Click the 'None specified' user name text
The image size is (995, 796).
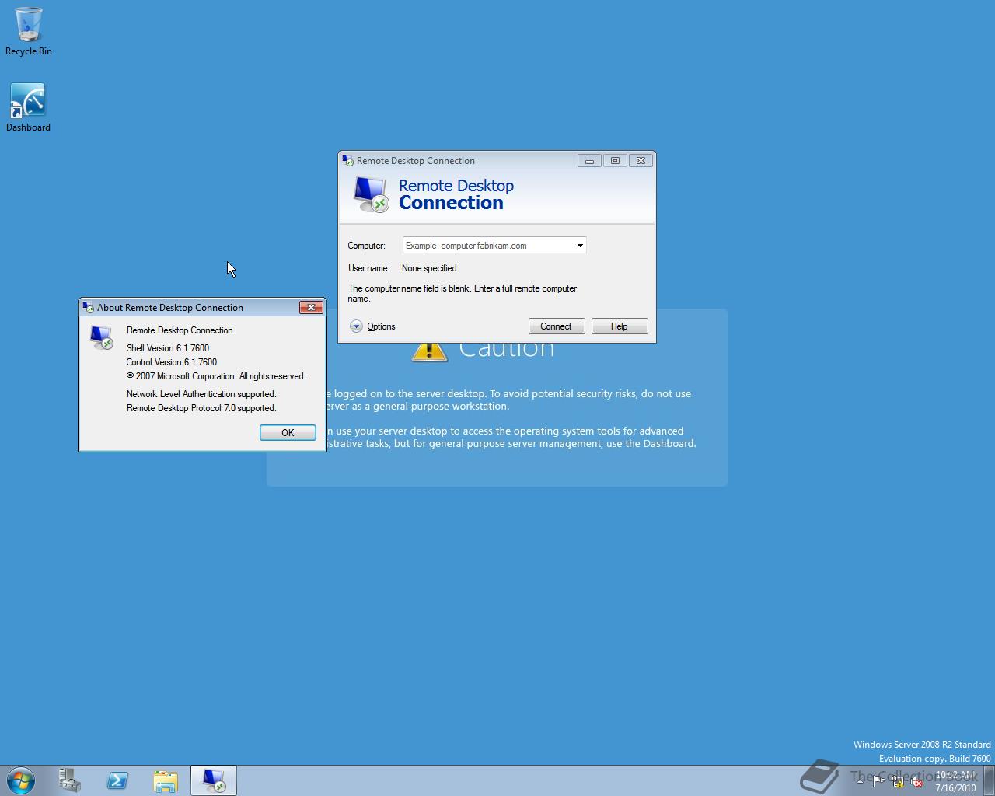tap(429, 268)
